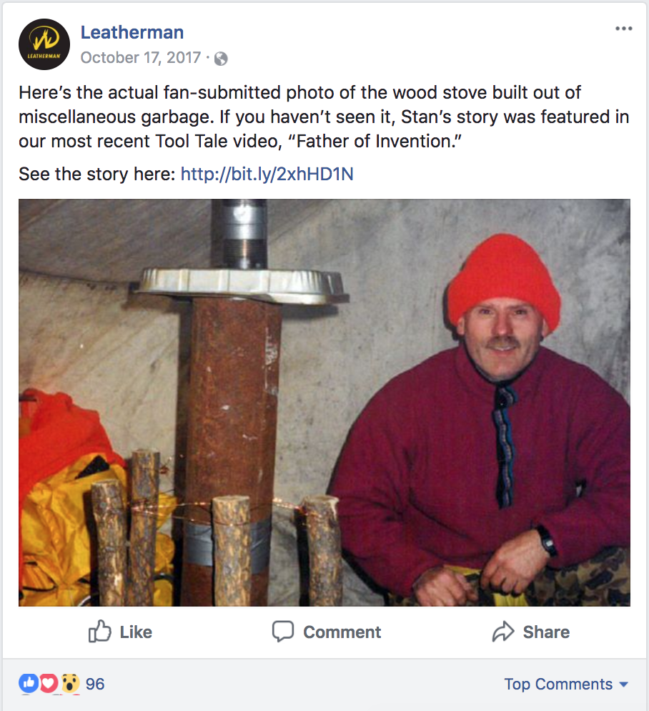Click the Leatherman profile logo avatar
649x711 pixels.
(x=44, y=44)
